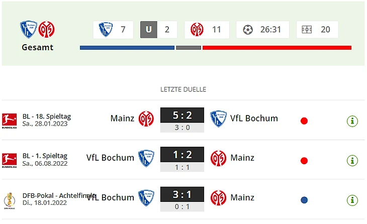Click the info icon for the 28.01.2023 match
Viewport: 367px width, 224px height.
[x=352, y=121]
